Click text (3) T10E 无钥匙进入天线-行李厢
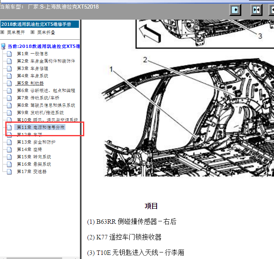Screen dimensions: 274x259 pos(136,252)
